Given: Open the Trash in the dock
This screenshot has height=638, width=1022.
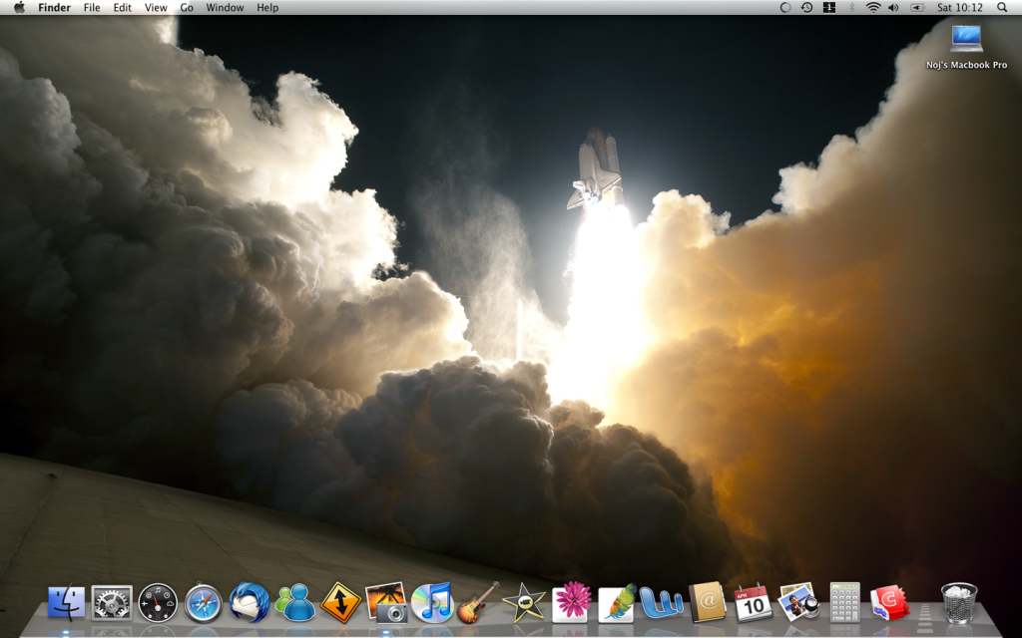Looking at the screenshot, I should [959, 603].
